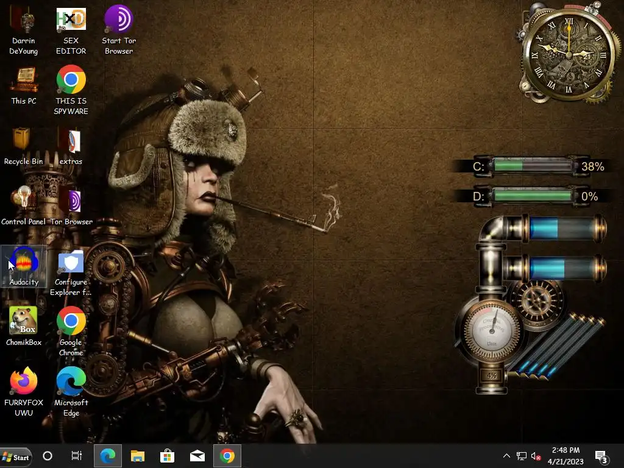This screenshot has height=468, width=624.
Task: Open Microsoft Edge from the taskbar
Action: [107, 456]
